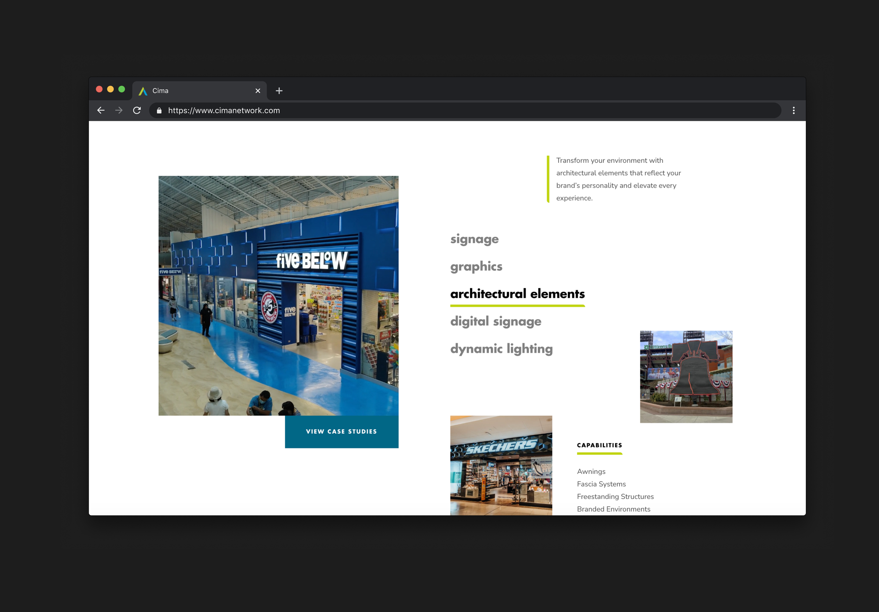Select the graphics category
The height and width of the screenshot is (612, 879).
coord(476,266)
